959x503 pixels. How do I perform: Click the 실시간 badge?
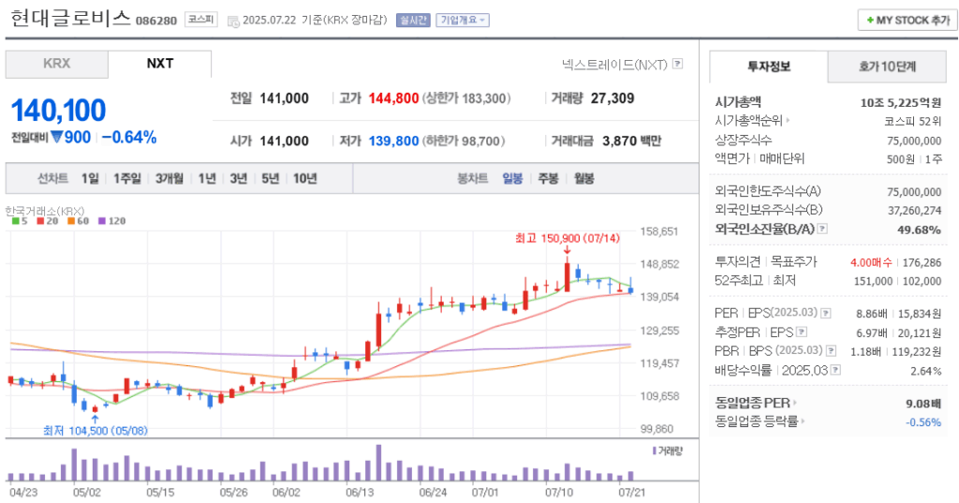pos(413,21)
